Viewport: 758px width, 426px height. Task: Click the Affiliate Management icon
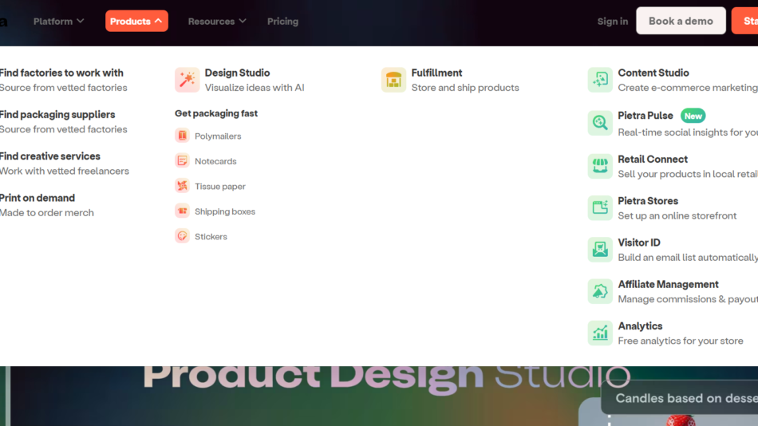600,291
